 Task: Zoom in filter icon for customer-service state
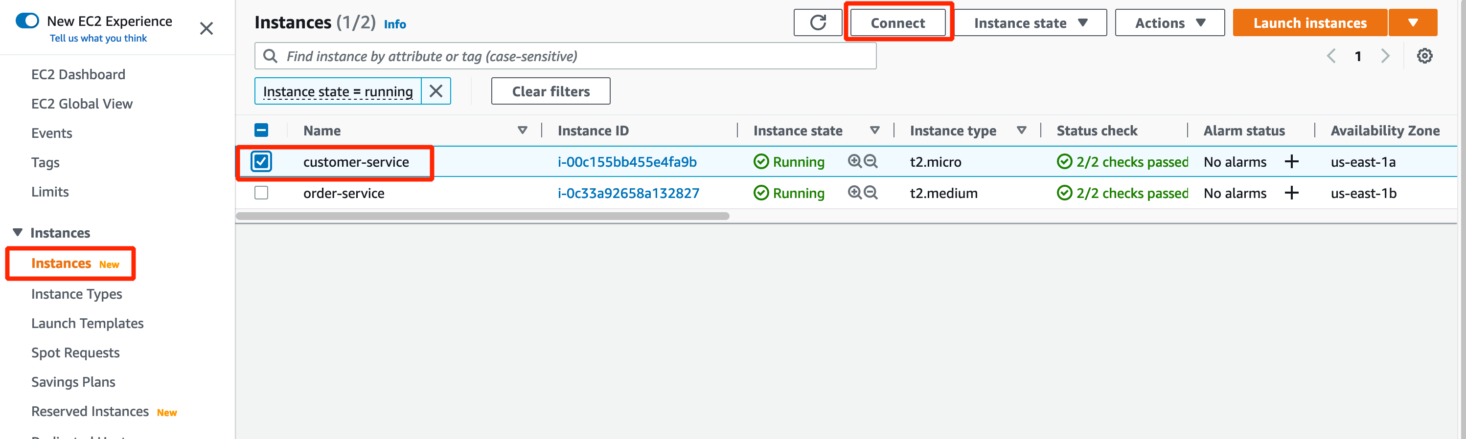[x=854, y=161]
